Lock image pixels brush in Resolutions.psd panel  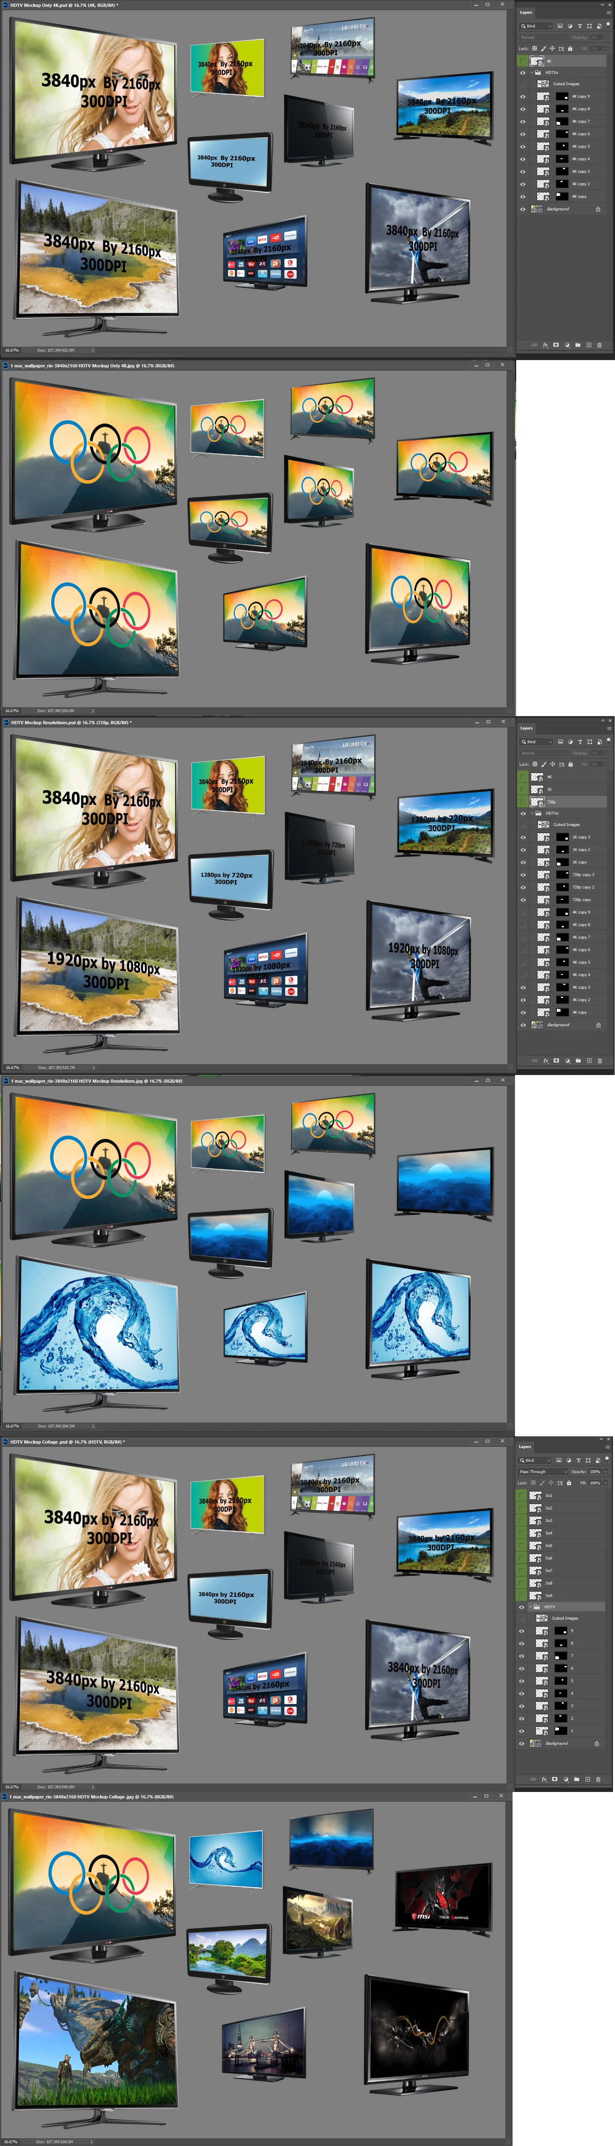(544, 764)
